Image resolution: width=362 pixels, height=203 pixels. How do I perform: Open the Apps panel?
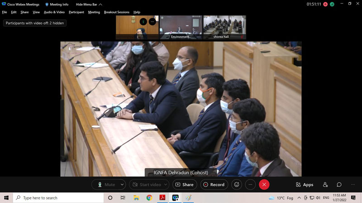coord(305,185)
